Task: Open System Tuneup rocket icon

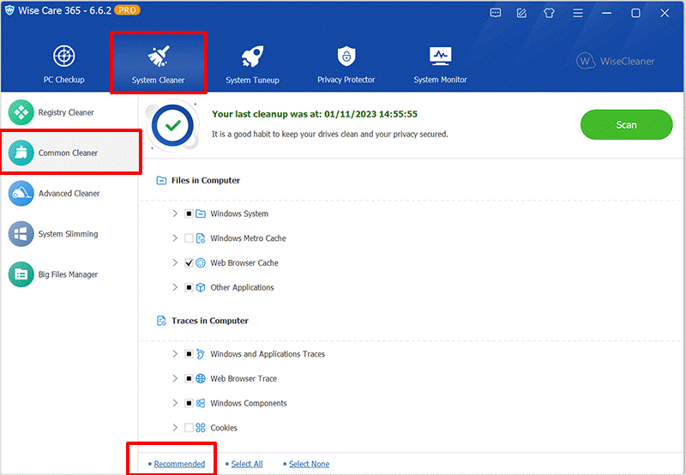Action: pos(252,57)
